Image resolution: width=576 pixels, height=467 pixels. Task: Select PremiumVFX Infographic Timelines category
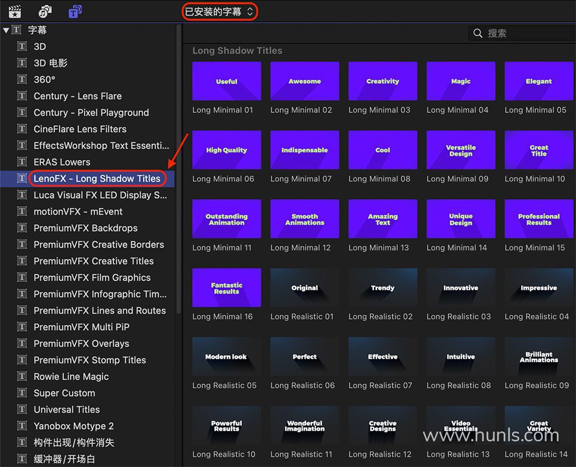87,294
